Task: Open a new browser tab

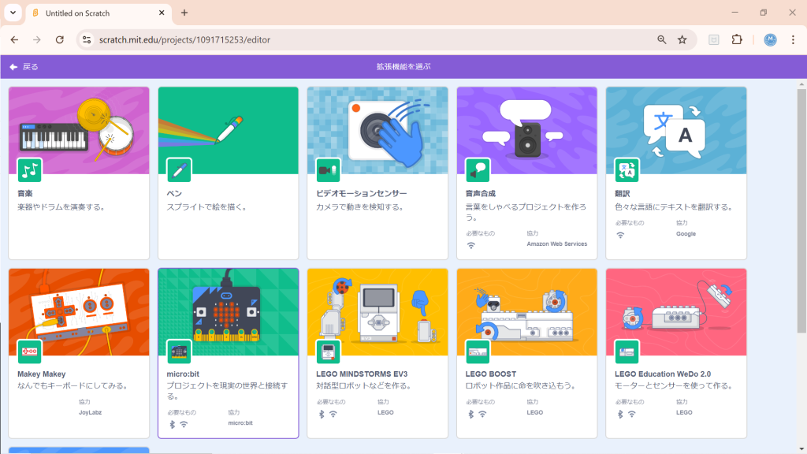Action: tap(184, 13)
